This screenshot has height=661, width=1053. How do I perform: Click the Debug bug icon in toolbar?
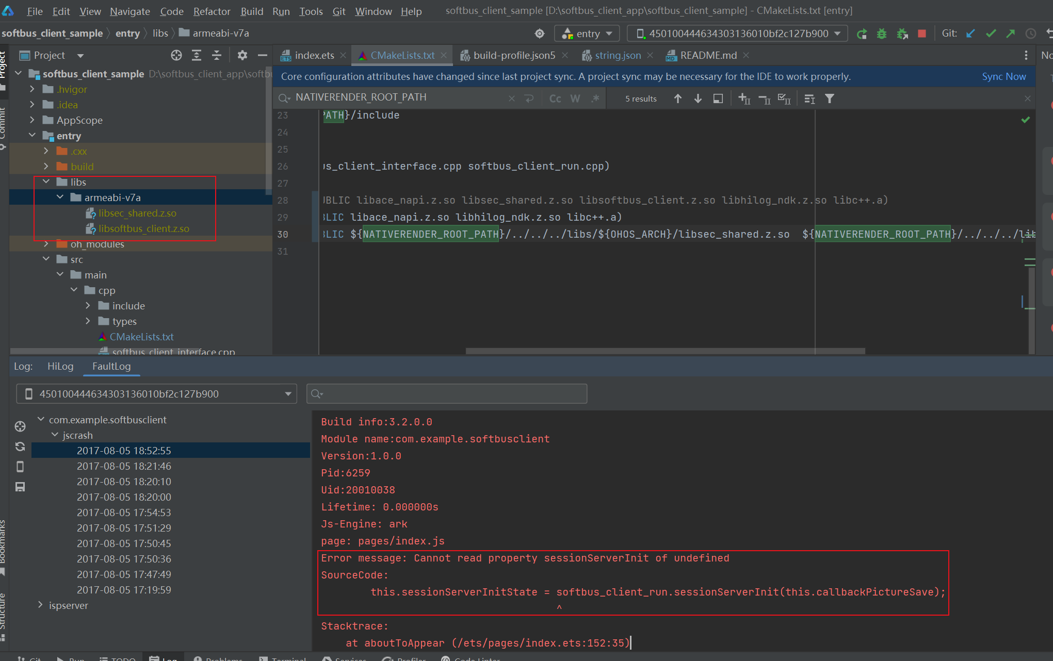click(882, 34)
